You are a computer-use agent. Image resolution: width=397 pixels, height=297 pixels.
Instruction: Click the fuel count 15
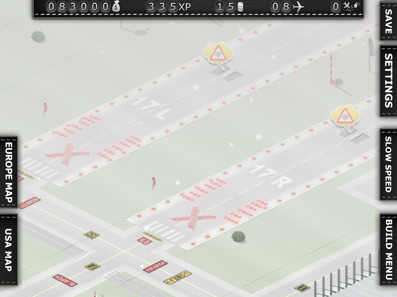pyautogui.click(x=225, y=7)
